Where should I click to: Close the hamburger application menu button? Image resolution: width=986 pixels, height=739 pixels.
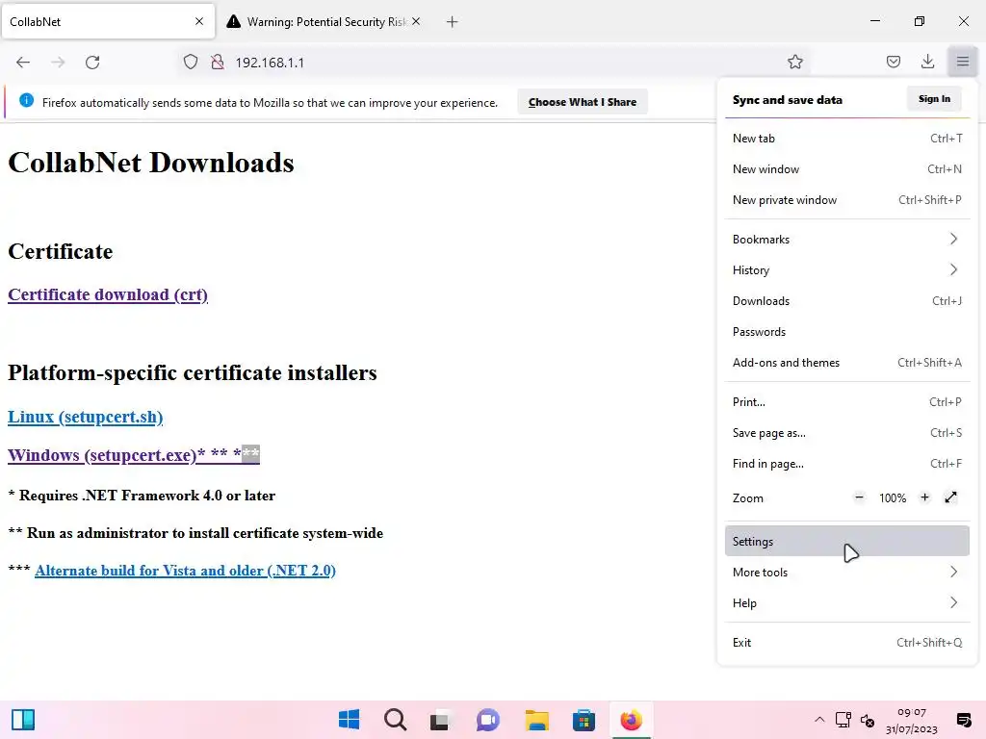point(962,62)
